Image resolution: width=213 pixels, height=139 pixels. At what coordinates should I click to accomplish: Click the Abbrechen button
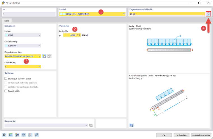[181, 135]
